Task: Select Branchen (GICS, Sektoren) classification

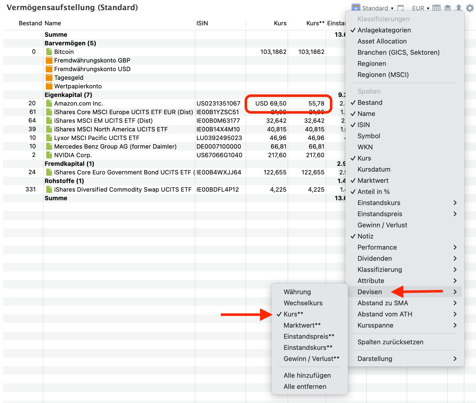Action: (x=405, y=52)
